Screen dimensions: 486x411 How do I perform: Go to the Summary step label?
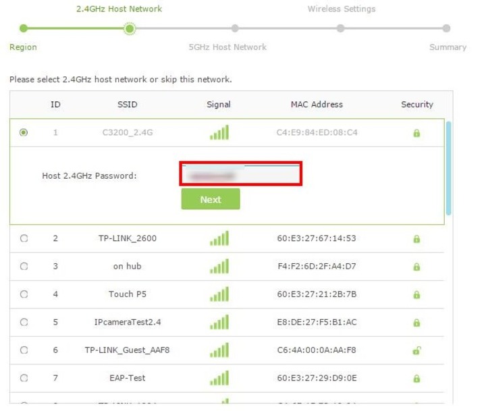448,47
